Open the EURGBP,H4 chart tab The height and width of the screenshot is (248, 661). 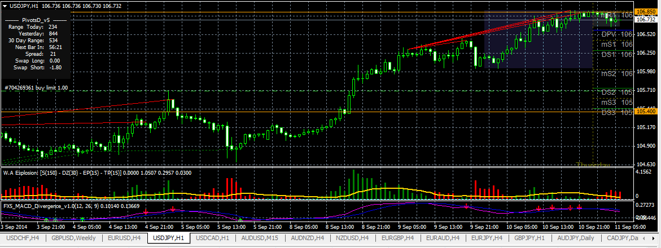(399, 238)
